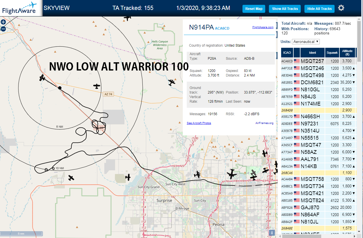Select the aircraft icon above Sun City West
Viewport: 363px width, 238px height.
click(198, 175)
